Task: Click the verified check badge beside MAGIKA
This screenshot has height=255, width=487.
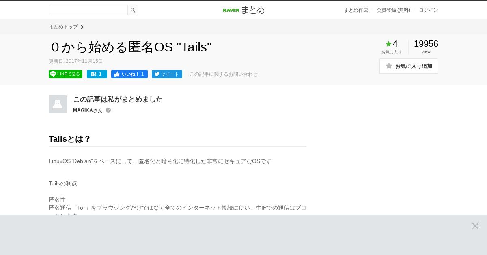Action: [108, 110]
